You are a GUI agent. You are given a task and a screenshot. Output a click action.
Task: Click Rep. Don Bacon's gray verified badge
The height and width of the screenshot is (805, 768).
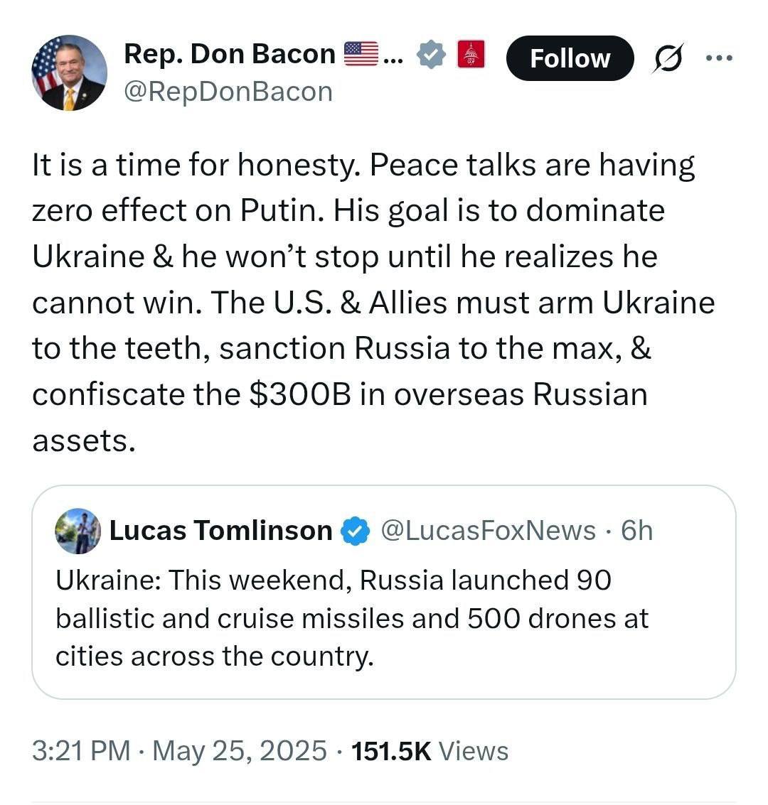431,55
